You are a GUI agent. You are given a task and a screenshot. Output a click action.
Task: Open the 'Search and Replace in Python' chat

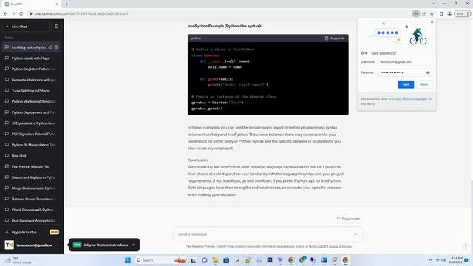pyautogui.click(x=31, y=177)
